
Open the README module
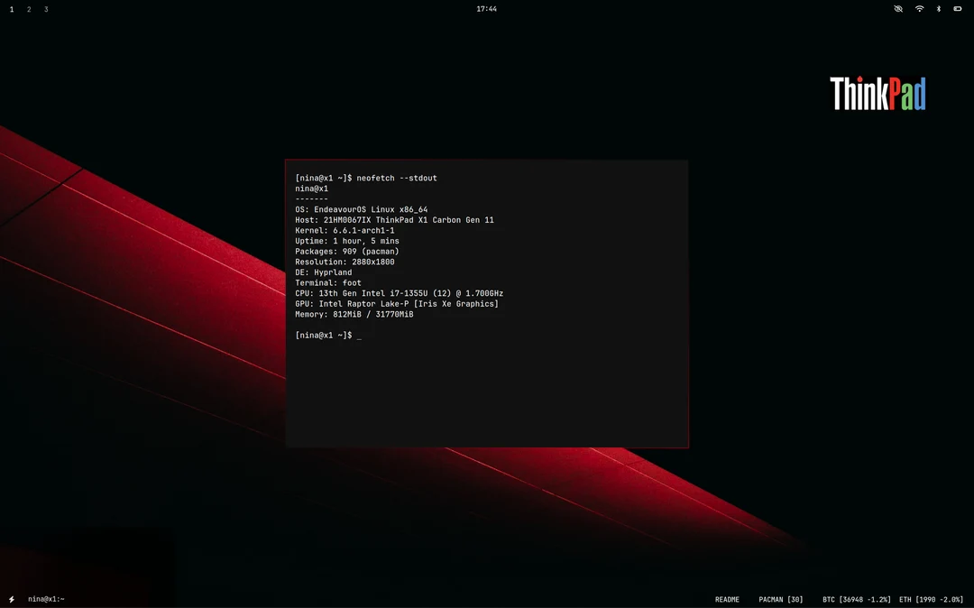pos(727,599)
